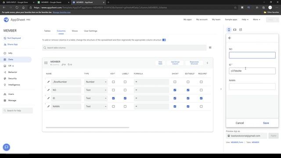Click the regenerate structure icon in the hint text

coord(164,40)
